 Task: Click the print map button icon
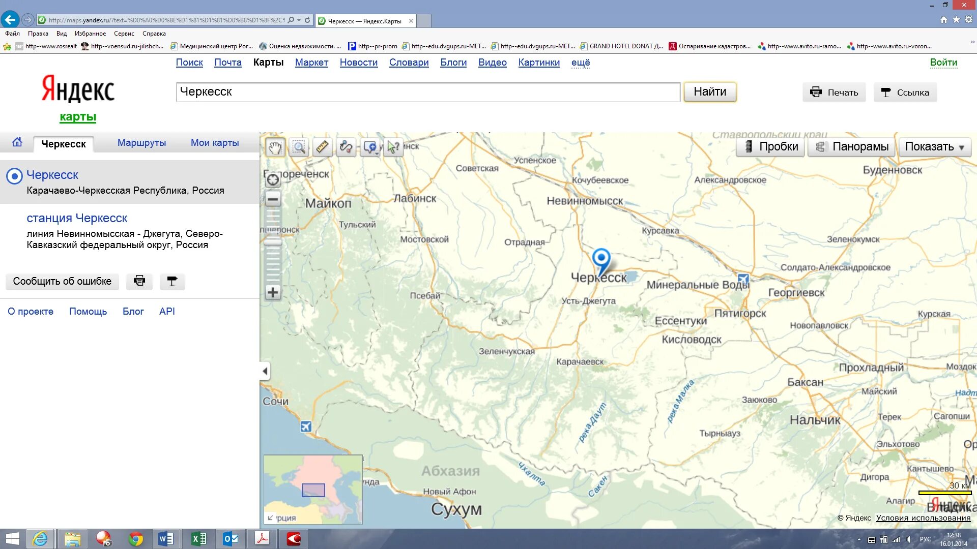[x=139, y=280]
